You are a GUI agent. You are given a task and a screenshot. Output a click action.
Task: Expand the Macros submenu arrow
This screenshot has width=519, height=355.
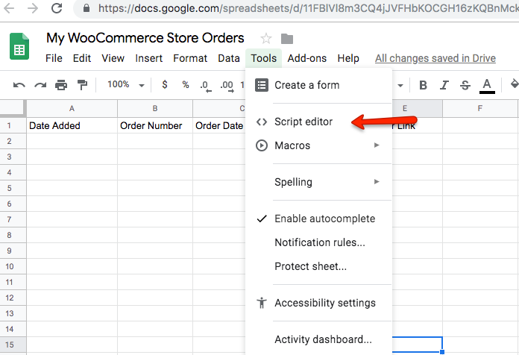[377, 145]
